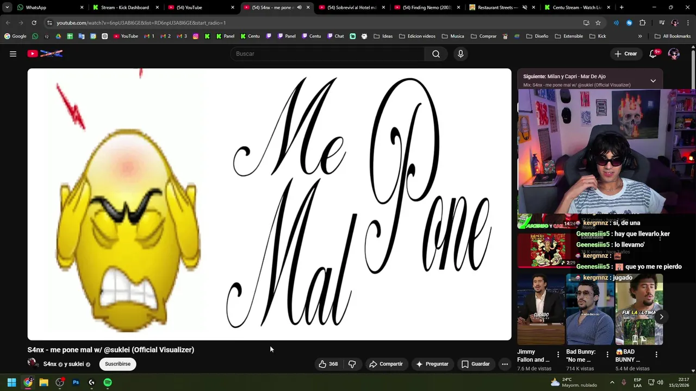The height and width of the screenshot is (391, 696).
Task: Open the Musica bookmark folder
Action: [453, 36]
